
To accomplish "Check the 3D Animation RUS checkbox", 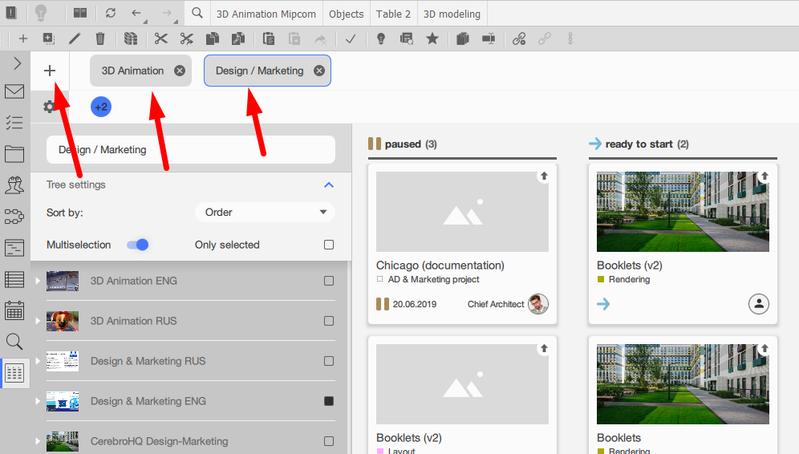I will pyautogui.click(x=329, y=321).
